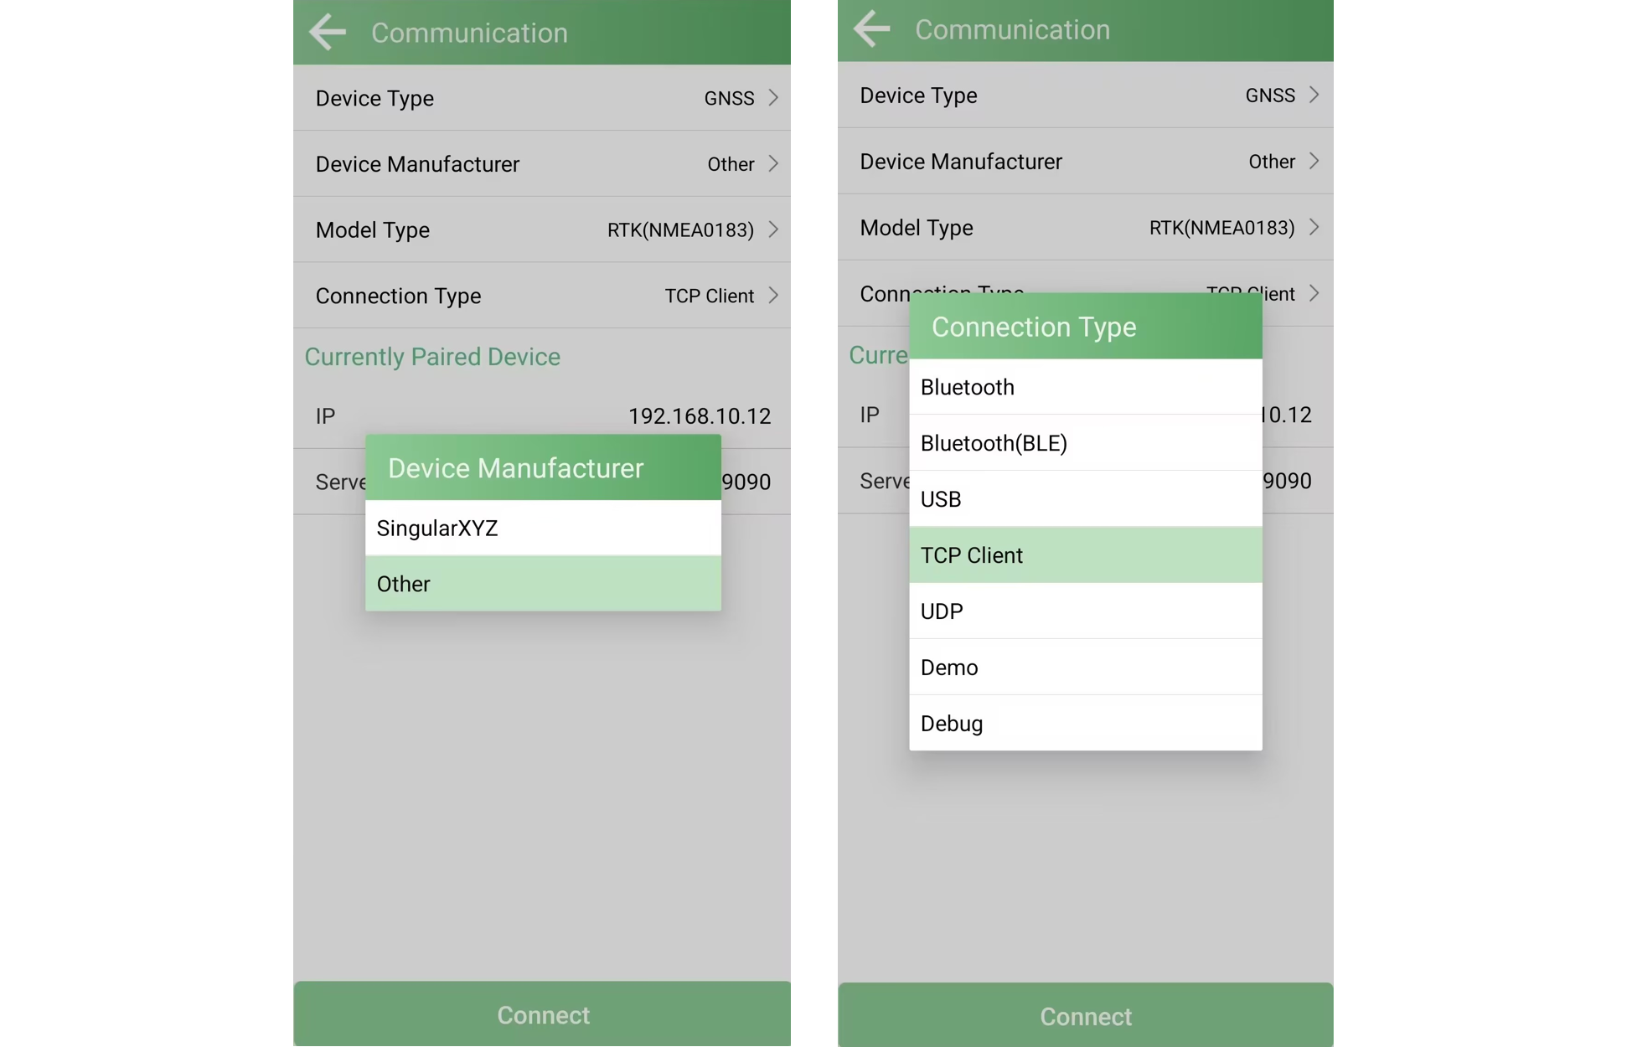The width and height of the screenshot is (1632, 1047).
Task: Tap Connect button on right screen
Action: coord(1086,1015)
